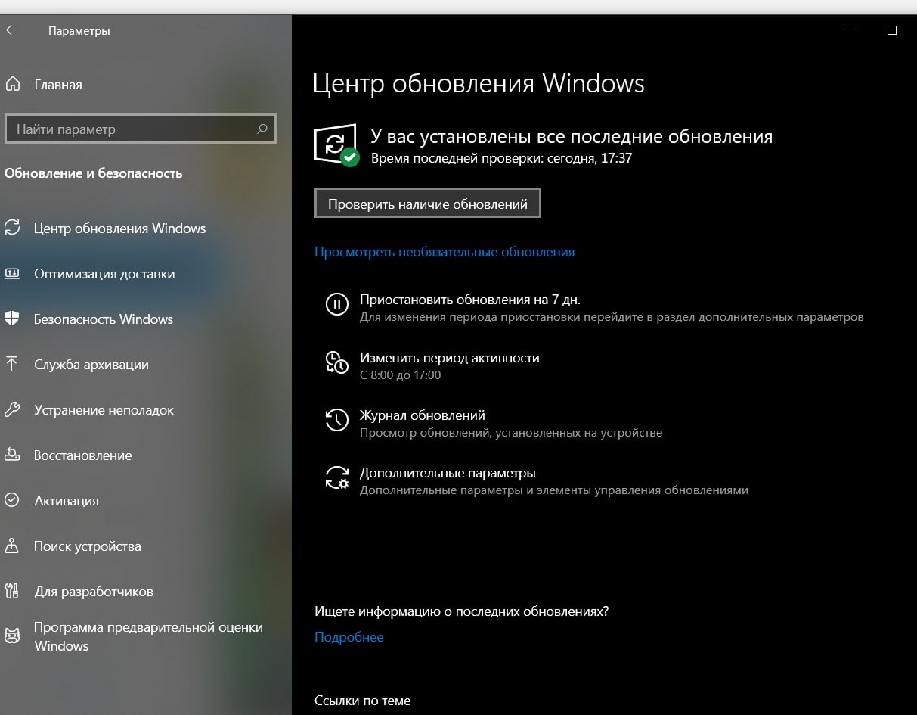The height and width of the screenshot is (715, 917).
Task: Click the Ссылки по теме heading
Action: click(363, 700)
